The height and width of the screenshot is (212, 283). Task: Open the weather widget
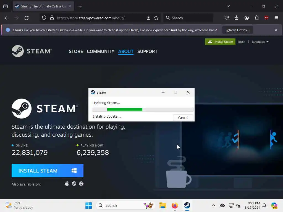pos(19,205)
